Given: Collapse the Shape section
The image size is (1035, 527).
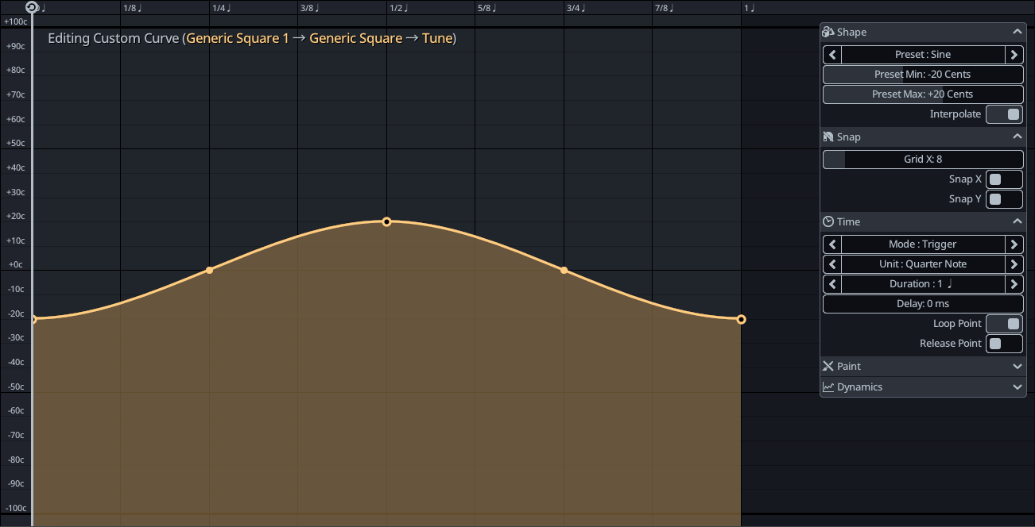Looking at the screenshot, I should click(x=1017, y=33).
